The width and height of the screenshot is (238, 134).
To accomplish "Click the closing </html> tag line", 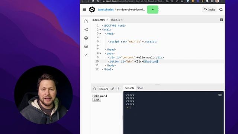I will (107, 70).
